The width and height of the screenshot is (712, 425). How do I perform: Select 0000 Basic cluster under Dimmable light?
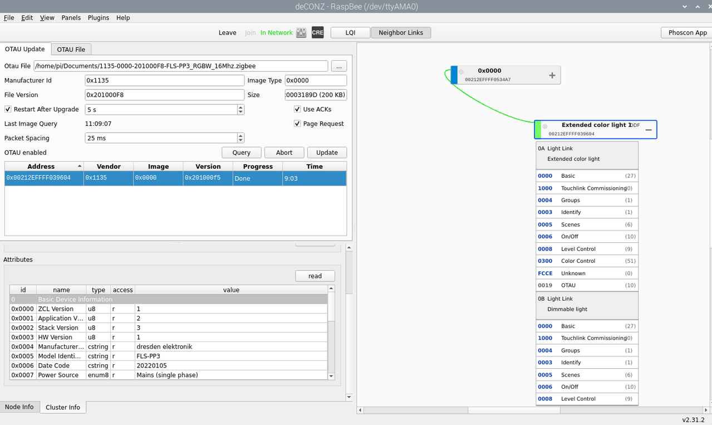[x=587, y=326]
